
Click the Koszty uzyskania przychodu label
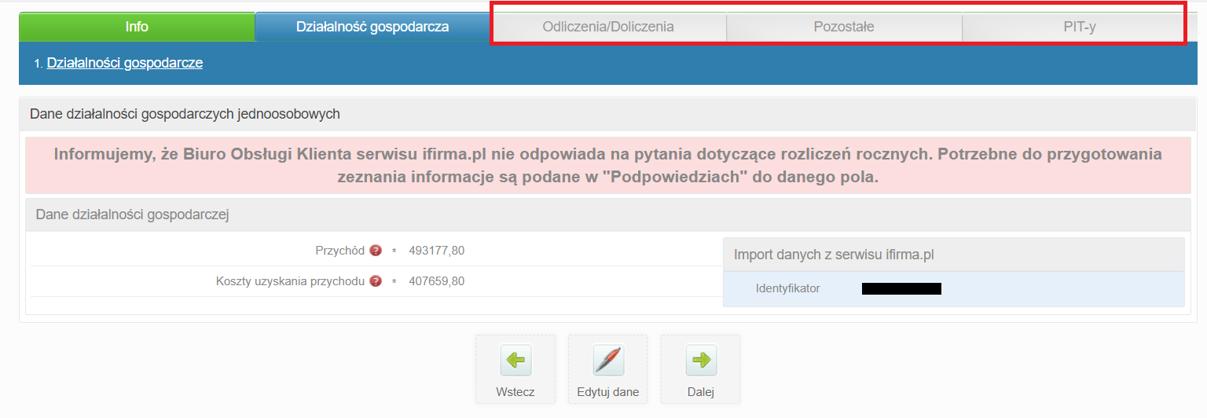tap(290, 280)
